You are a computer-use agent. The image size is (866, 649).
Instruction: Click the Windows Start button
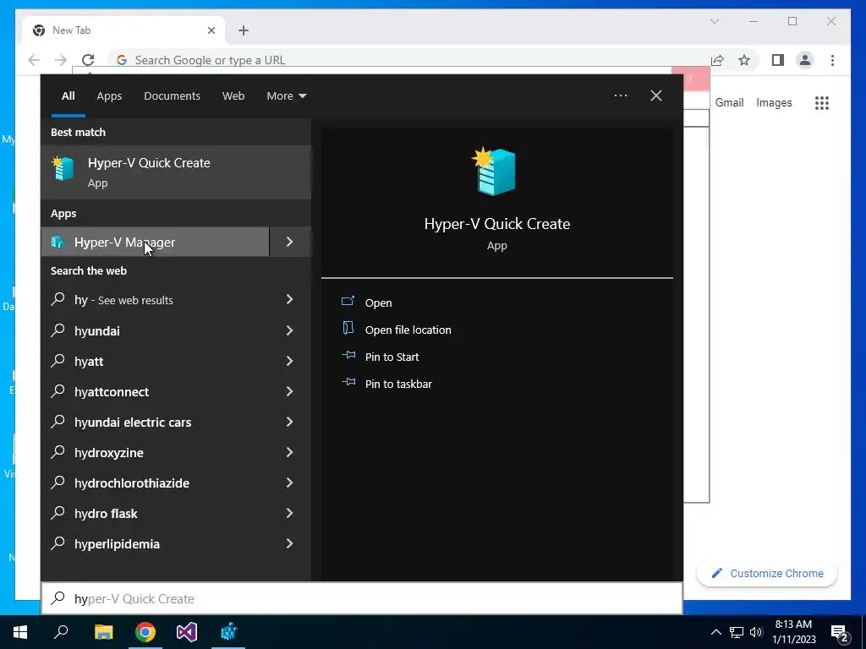20,632
